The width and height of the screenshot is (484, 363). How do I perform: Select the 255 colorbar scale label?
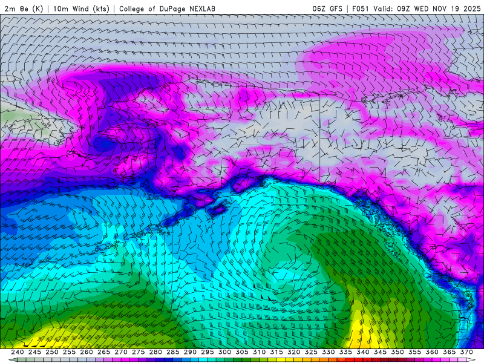pos(69,352)
